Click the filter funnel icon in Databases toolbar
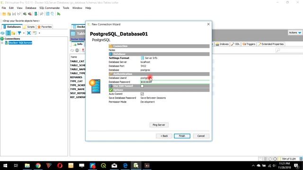This screenshot has width=303, height=170. point(19,33)
